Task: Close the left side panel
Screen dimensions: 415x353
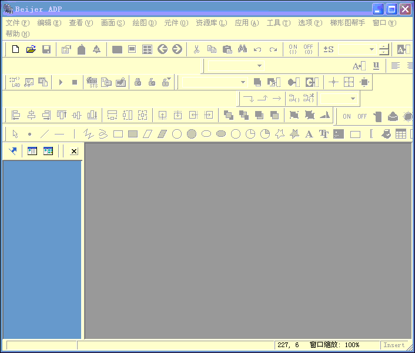Action: pos(74,152)
